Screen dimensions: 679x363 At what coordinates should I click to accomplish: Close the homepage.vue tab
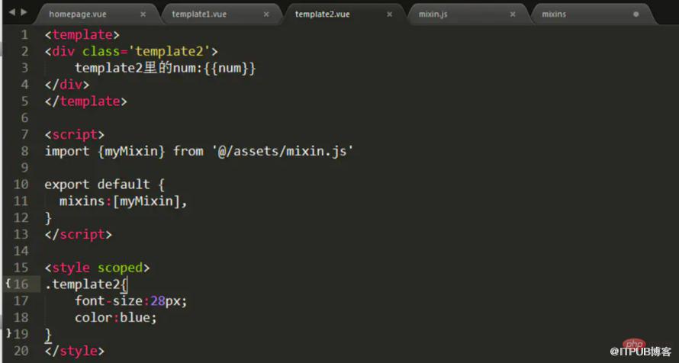[143, 14]
